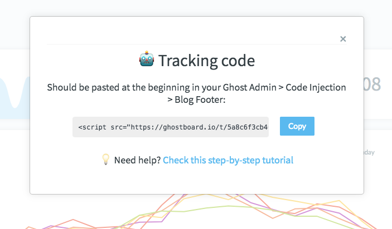Click the robot emoji icon

(x=147, y=59)
